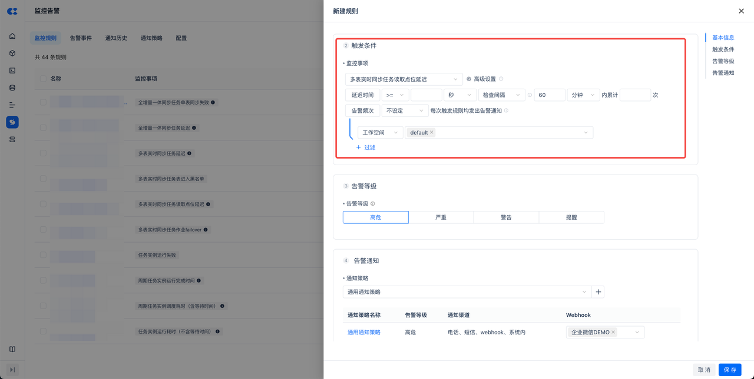
Task: Click the info icon next to 高级设置
Action: [501, 79]
